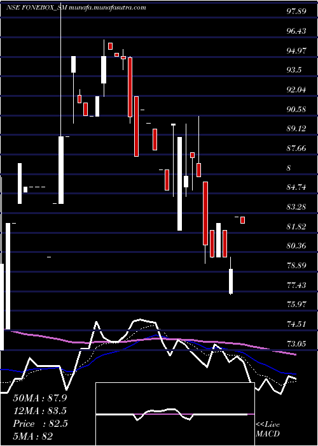This screenshot has height=446, width=318.
Task: Click the 75.97 price axis label
Action: coord(296,305)
